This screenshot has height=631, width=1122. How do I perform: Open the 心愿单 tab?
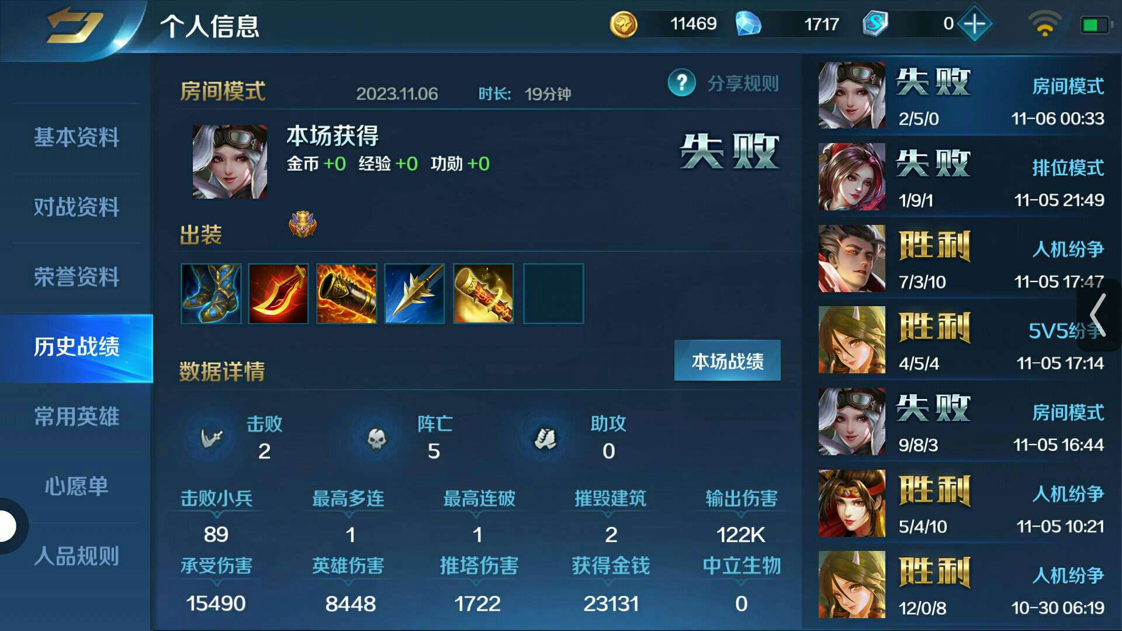click(x=77, y=486)
